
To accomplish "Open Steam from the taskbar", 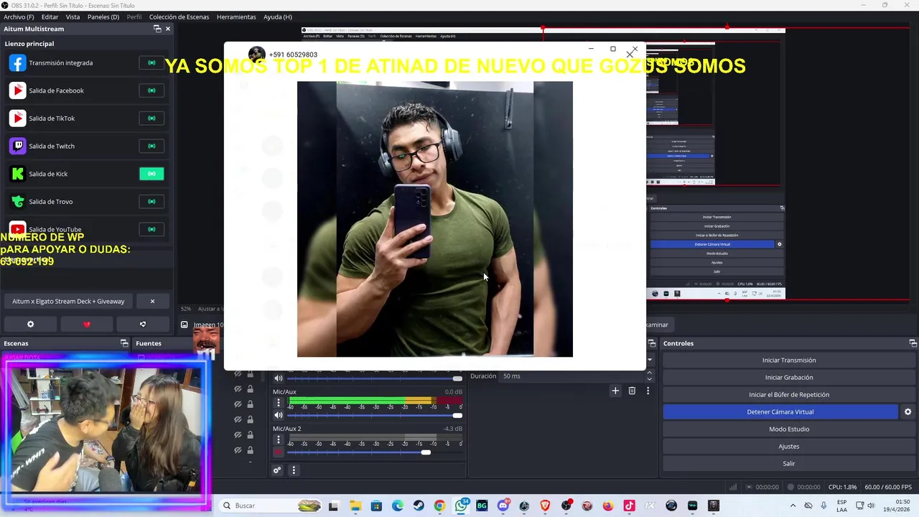I will [419, 506].
